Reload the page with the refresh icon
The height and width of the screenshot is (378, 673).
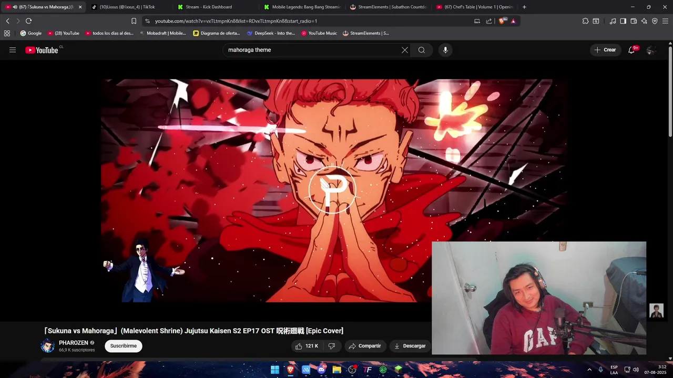click(28, 21)
